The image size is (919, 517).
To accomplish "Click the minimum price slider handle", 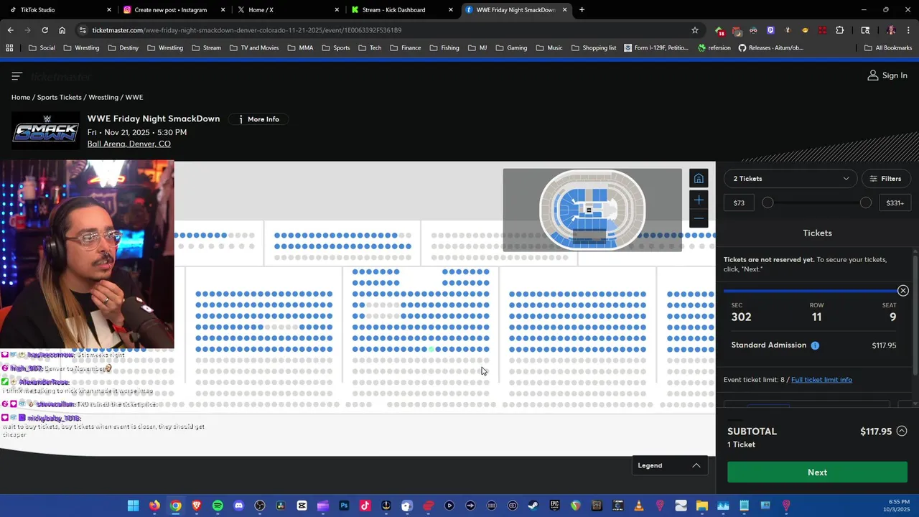I will [768, 203].
